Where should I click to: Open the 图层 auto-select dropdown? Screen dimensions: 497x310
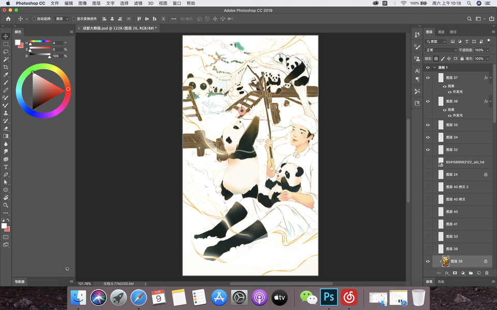pyautogui.click(x=62, y=19)
